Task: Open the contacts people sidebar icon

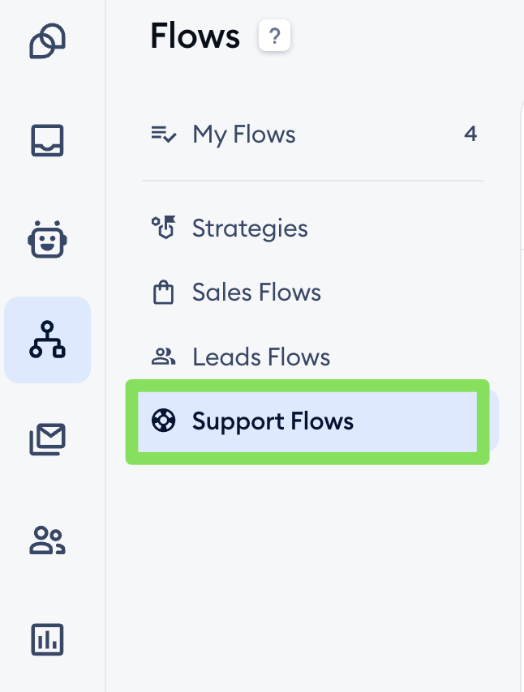Action: click(x=47, y=540)
